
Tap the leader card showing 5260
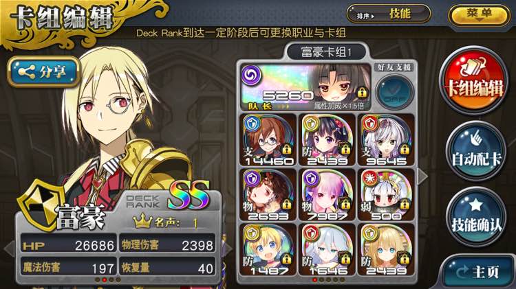pyautogui.click(x=306, y=87)
